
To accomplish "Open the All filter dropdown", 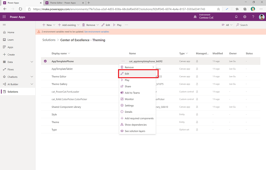I will (x=227, y=25).
